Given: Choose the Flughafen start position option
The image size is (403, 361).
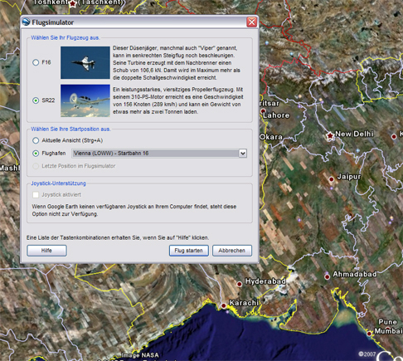Looking at the screenshot, I should point(36,154).
